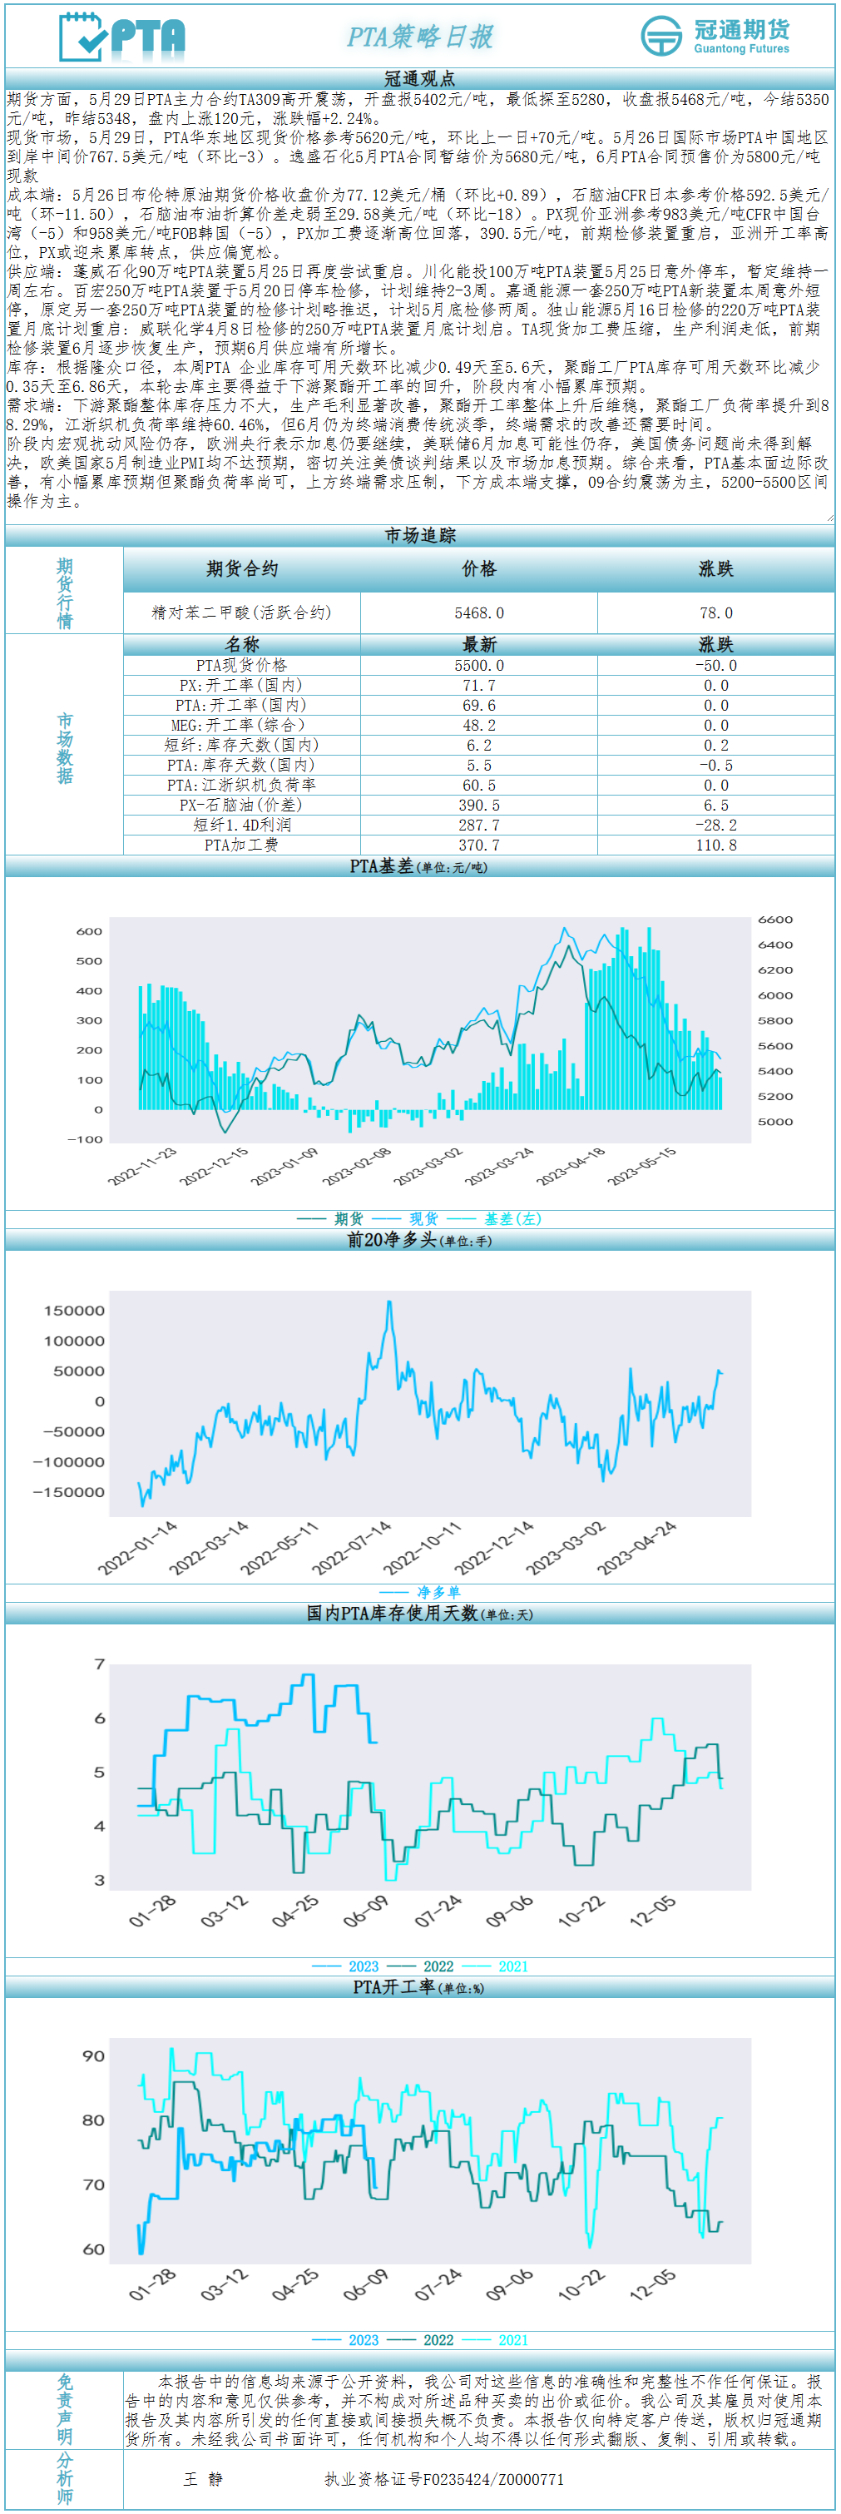Click the 前20净多头 chart heading
841x2514 pixels.
click(419, 1241)
